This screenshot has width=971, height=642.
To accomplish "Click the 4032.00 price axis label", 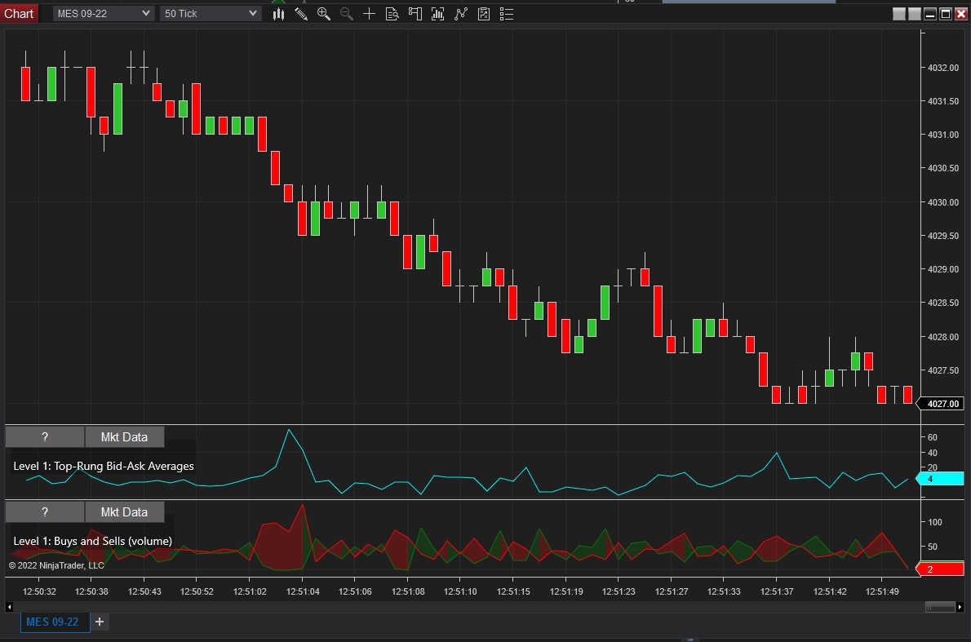I will pyautogui.click(x=943, y=68).
